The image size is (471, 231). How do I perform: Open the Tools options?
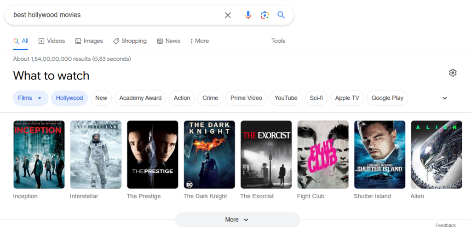coord(278,41)
